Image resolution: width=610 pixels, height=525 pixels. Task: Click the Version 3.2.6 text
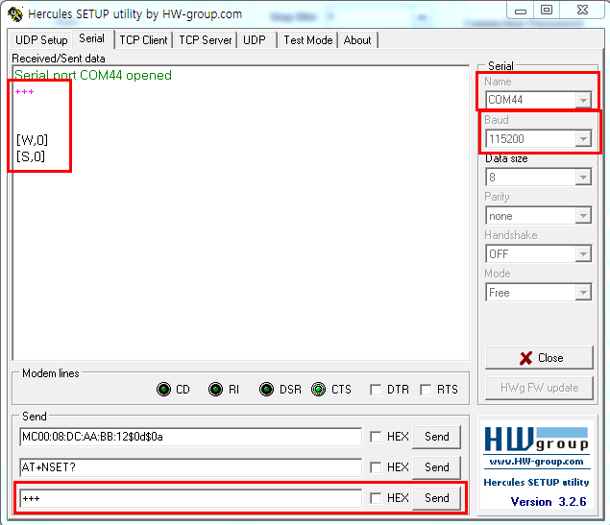point(549,502)
